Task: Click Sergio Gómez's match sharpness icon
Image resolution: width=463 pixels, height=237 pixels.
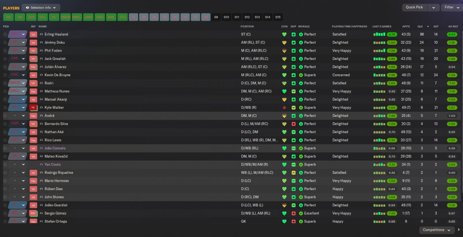Action: pyautogui.click(x=294, y=213)
